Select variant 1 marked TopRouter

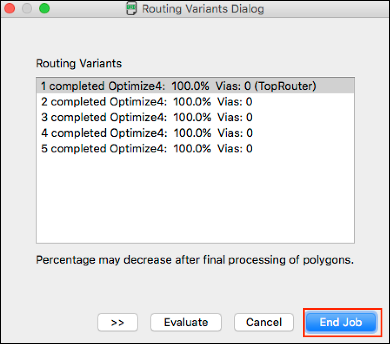195,86
